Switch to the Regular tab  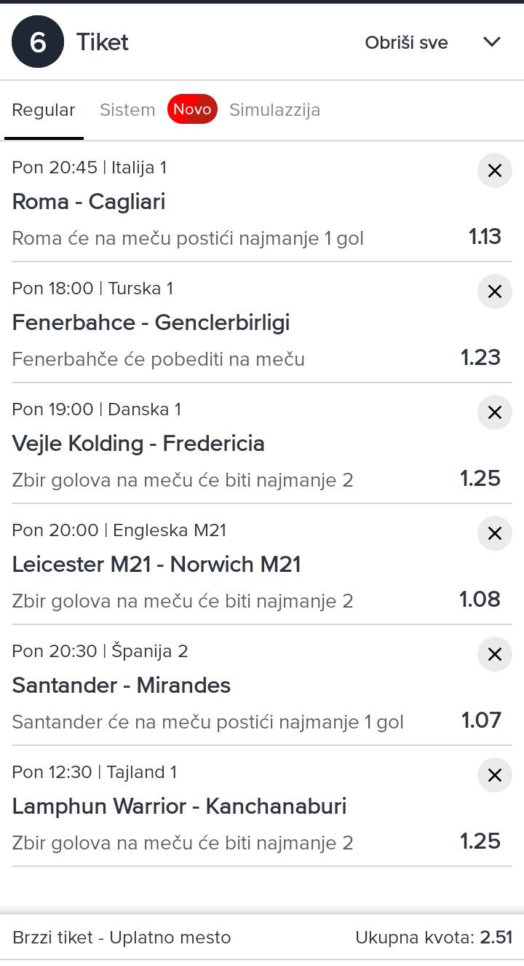click(x=44, y=111)
